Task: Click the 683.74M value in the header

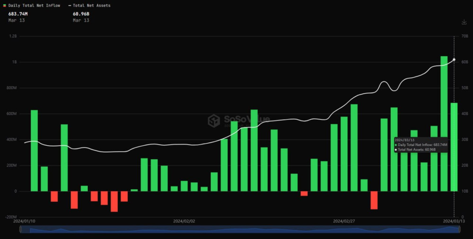Action: coord(18,14)
